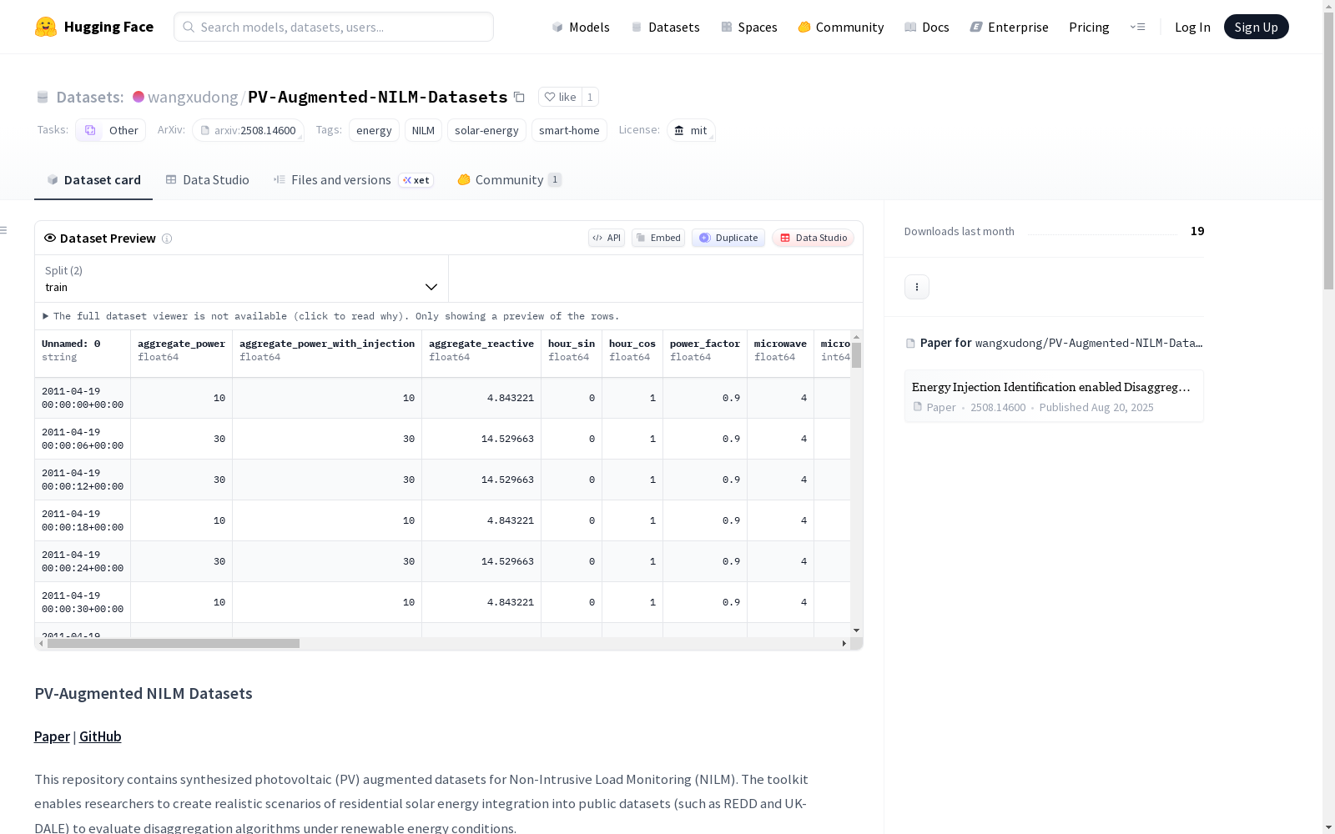Open the wangxudong profile link

pyautogui.click(x=193, y=97)
